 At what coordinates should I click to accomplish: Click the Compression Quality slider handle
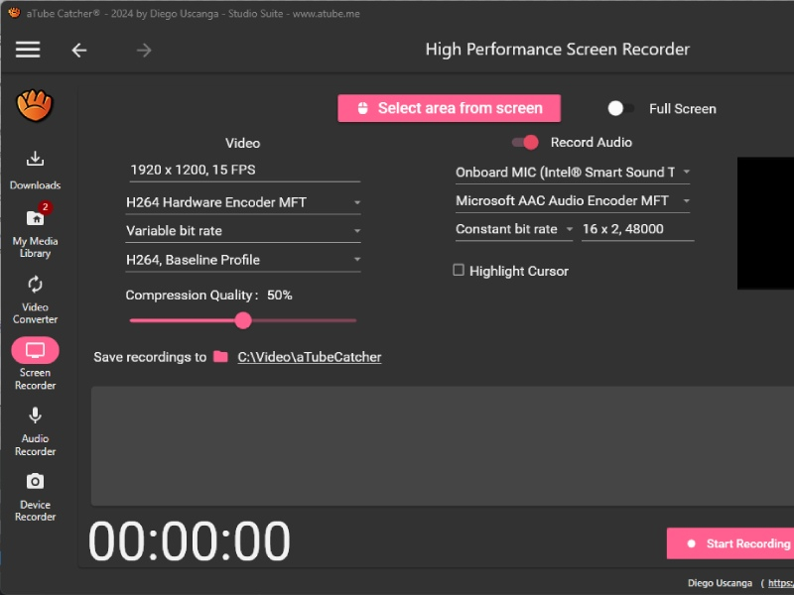[x=243, y=320]
